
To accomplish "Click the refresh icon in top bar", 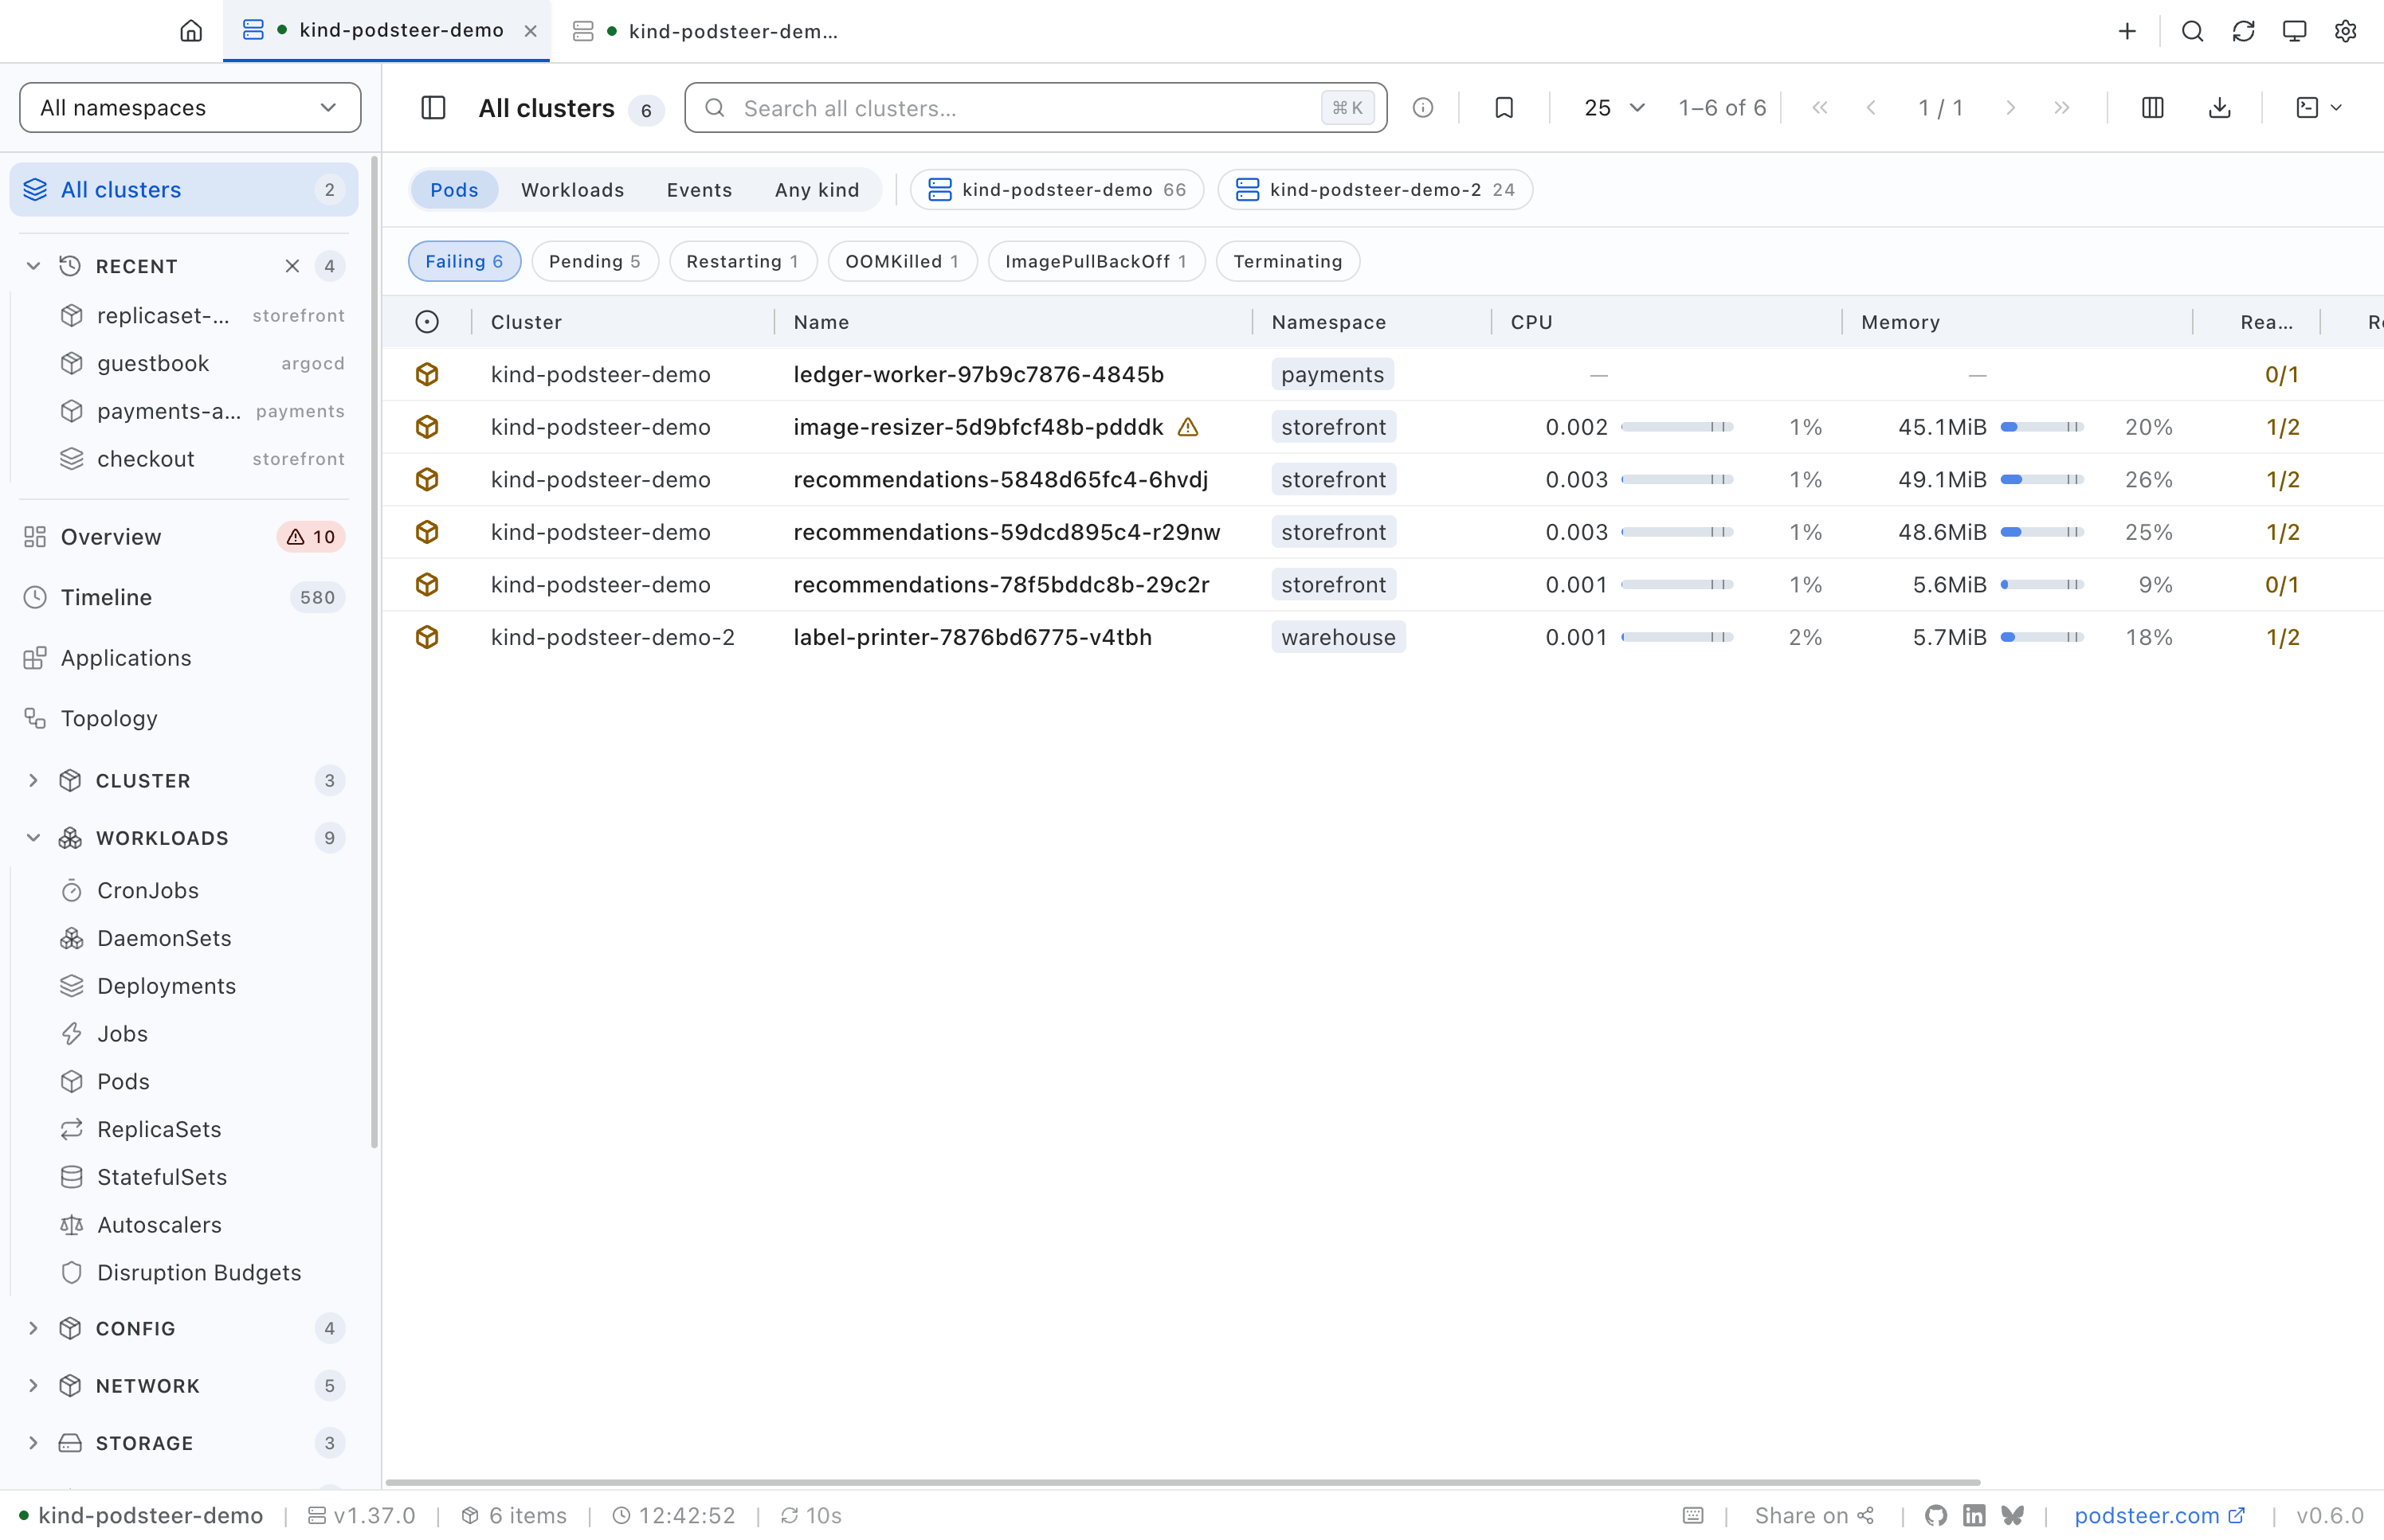I will (2243, 31).
